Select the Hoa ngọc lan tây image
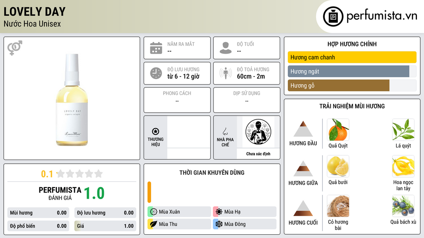 pos(403,166)
